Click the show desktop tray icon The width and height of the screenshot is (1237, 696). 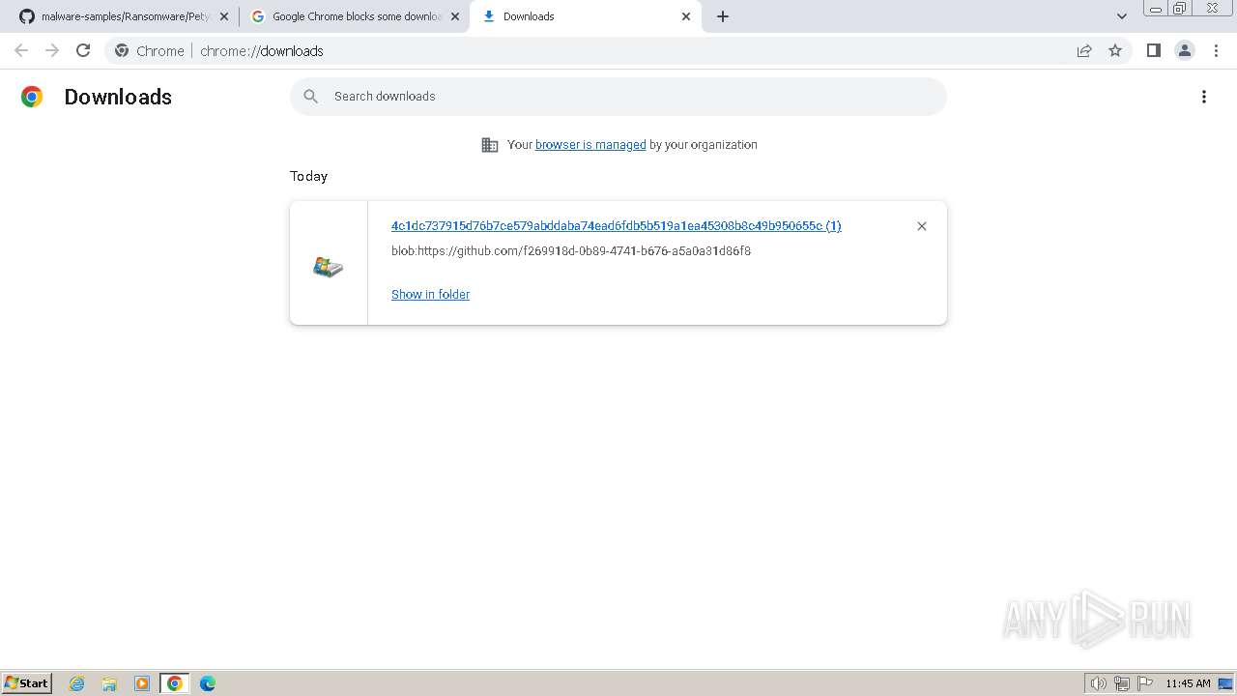(1225, 683)
